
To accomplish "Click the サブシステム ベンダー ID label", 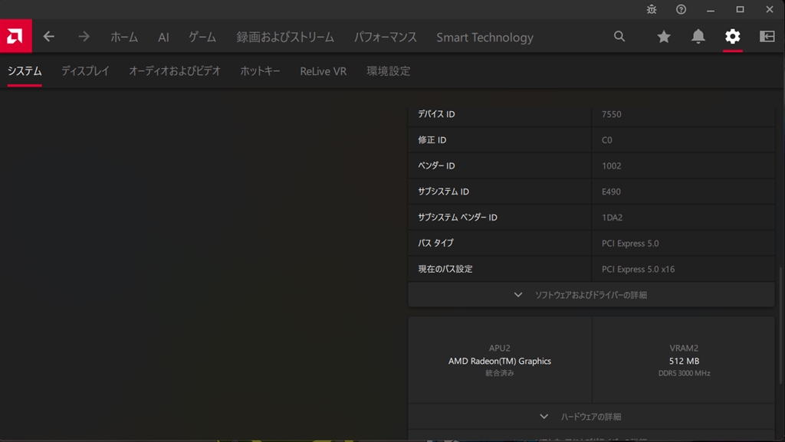I will 457,217.
